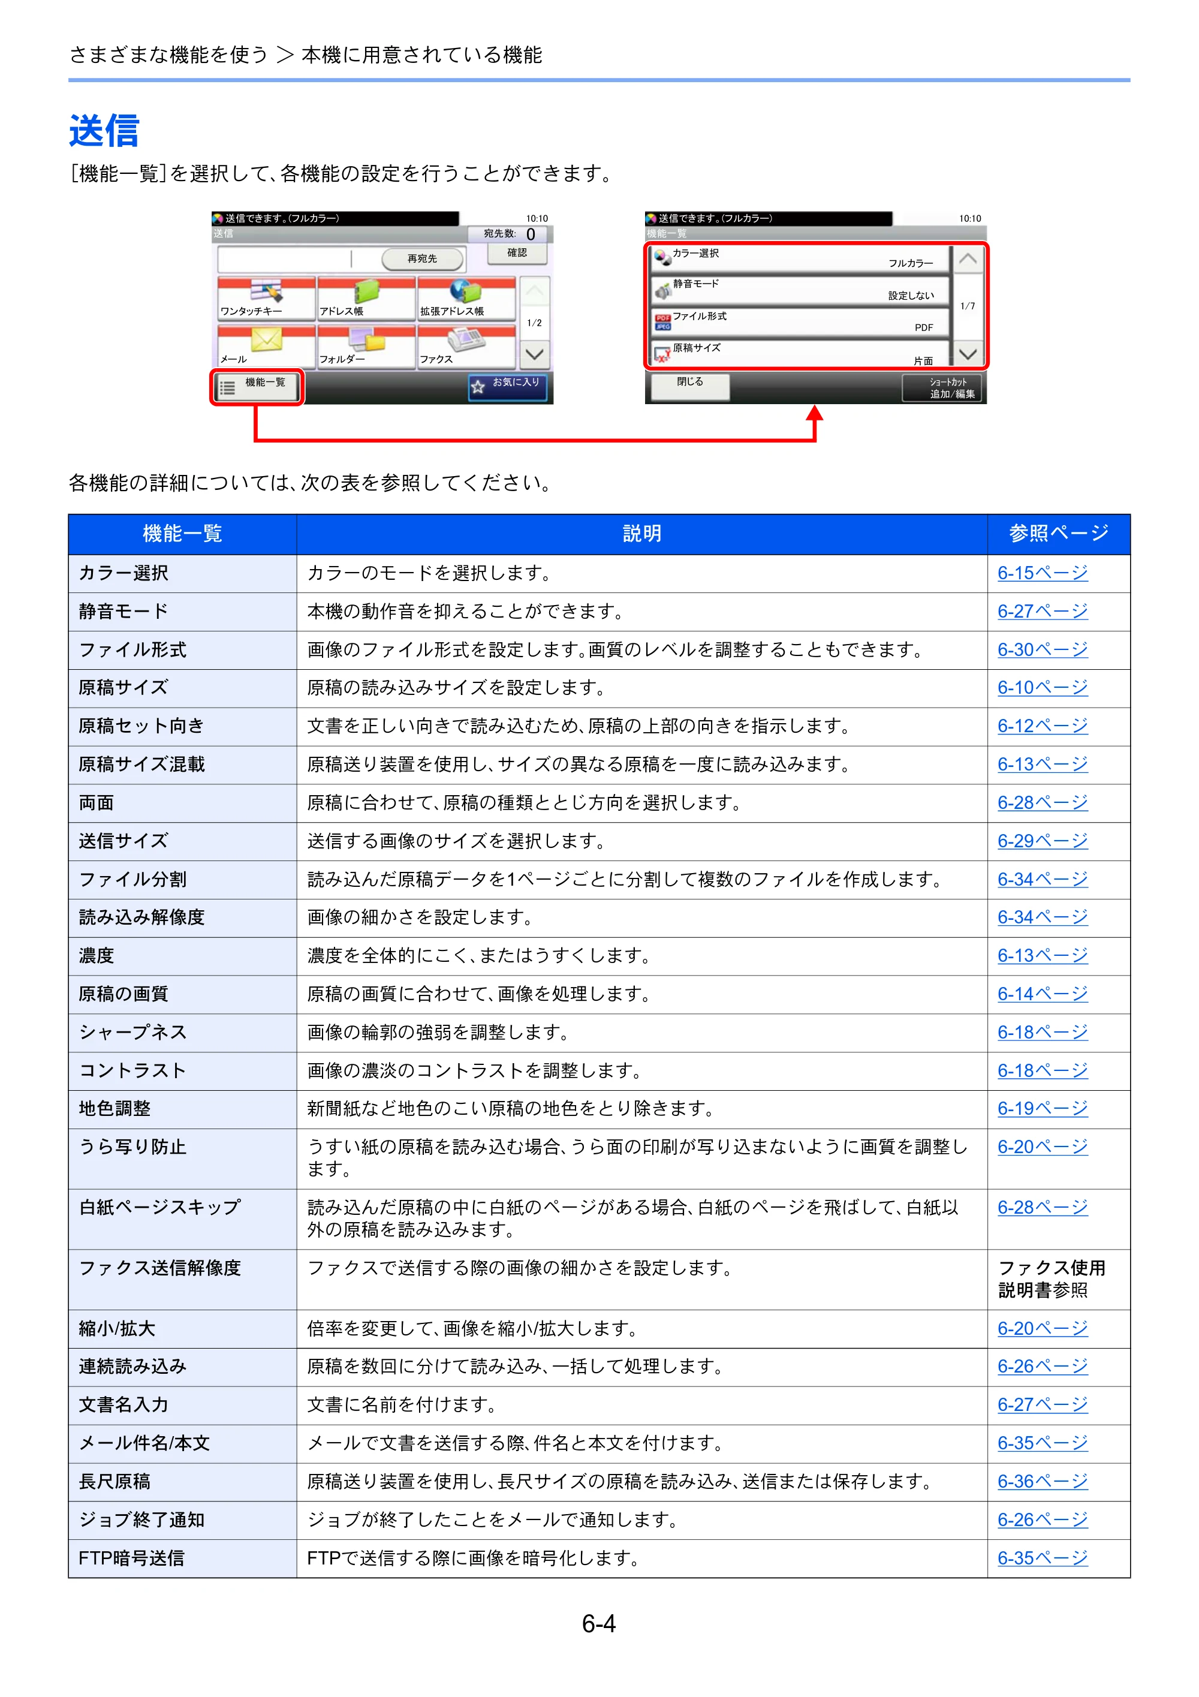
Task: Tap the お気に入り star button
Action: click(x=508, y=387)
